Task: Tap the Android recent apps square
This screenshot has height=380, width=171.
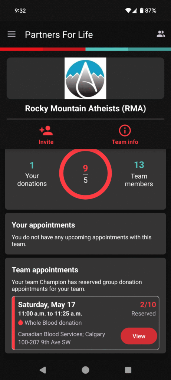Action: (128, 370)
